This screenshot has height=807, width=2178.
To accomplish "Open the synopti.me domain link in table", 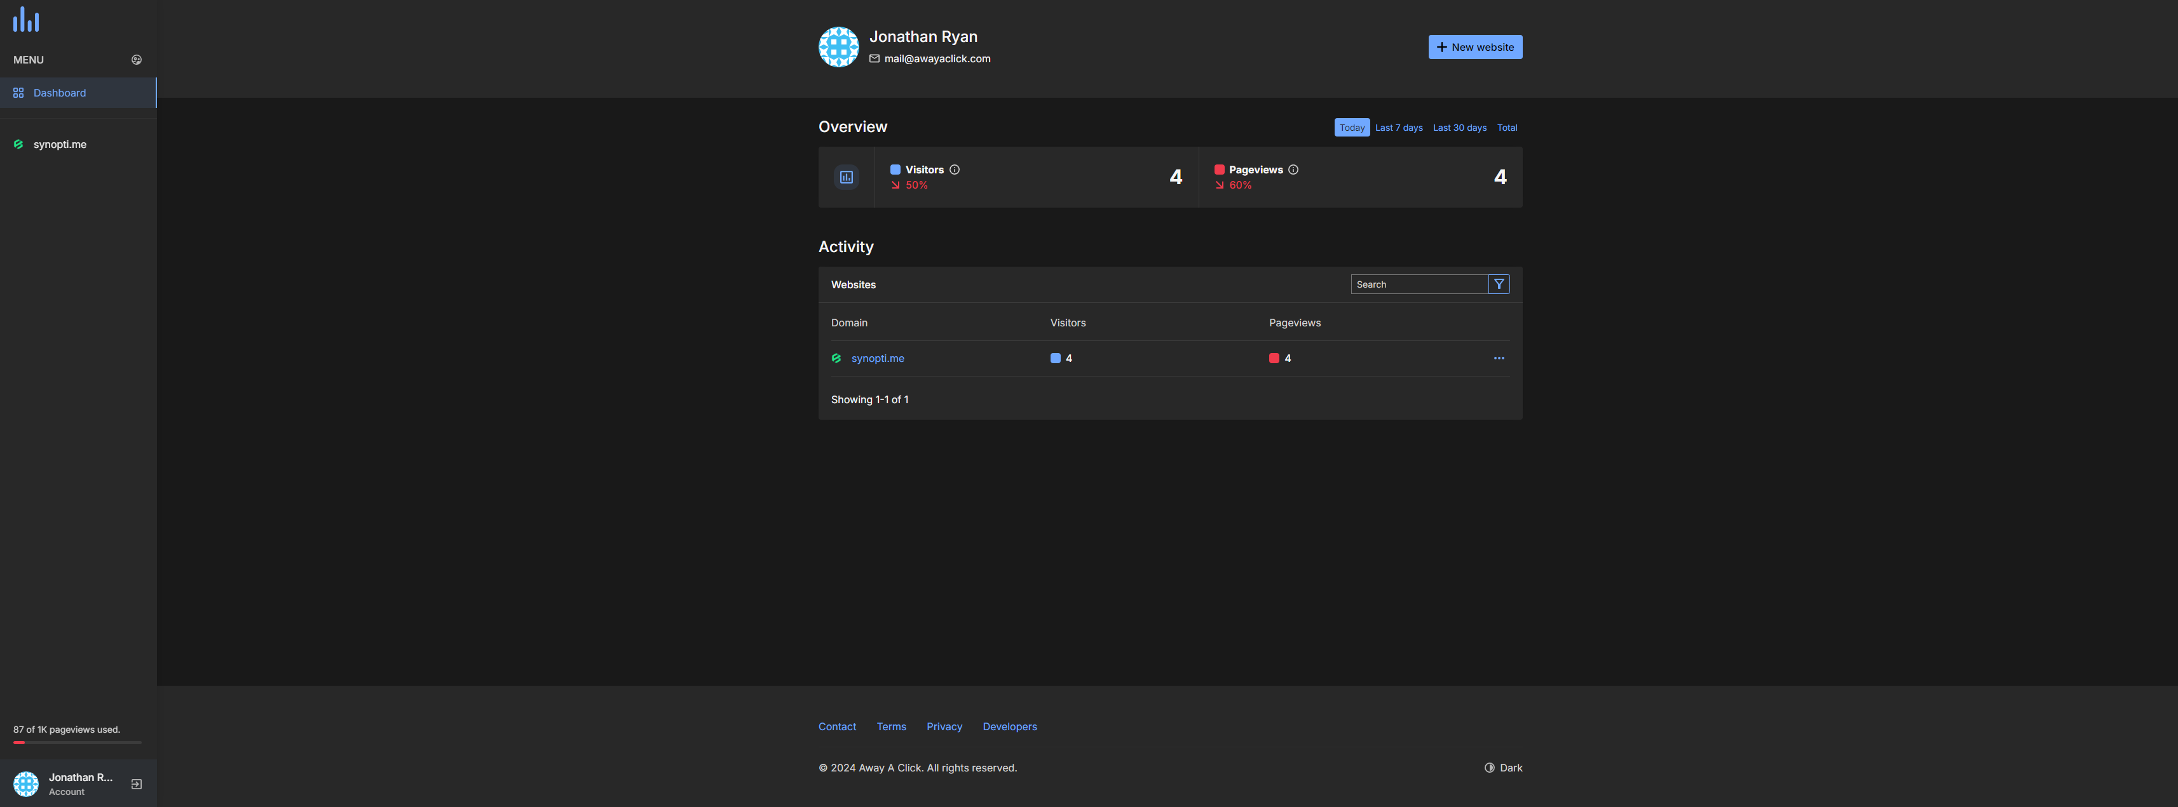I will (878, 358).
